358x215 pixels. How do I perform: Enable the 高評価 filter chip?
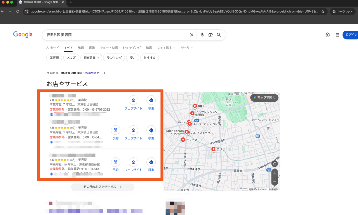(x=54, y=58)
